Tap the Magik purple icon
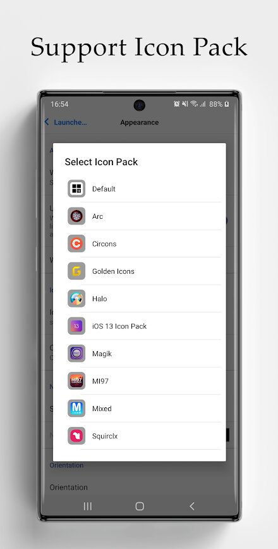Viewport: 278px width, 549px height. point(76,354)
